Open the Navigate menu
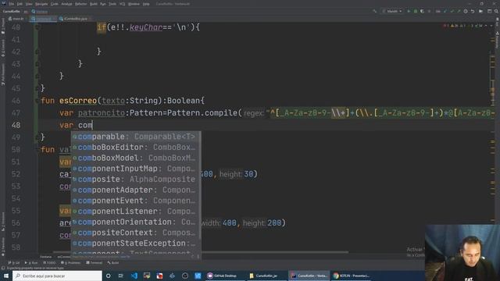 coord(41,4)
